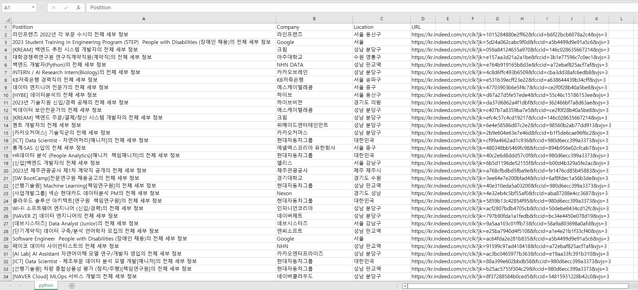
Task: Open the Insert Function fx icon
Action: 79,8
